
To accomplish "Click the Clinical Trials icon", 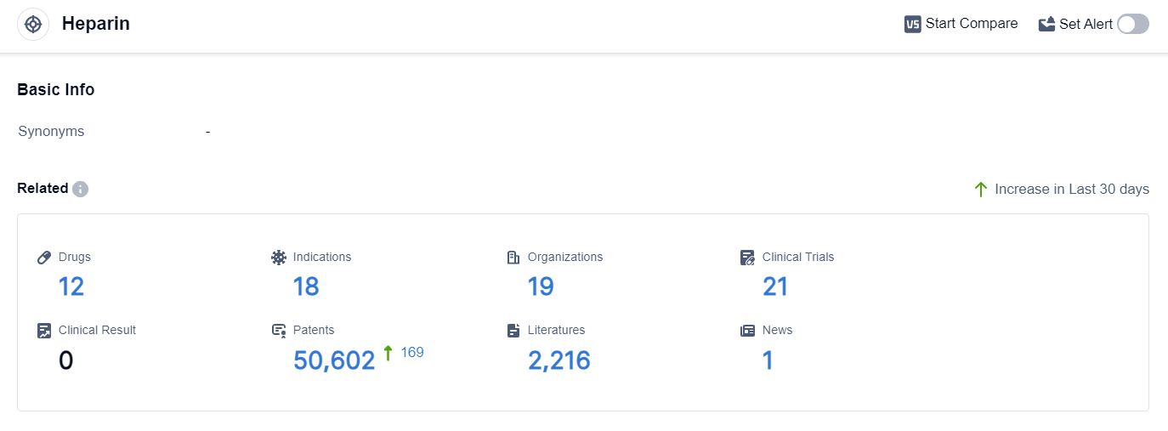I will pyautogui.click(x=747, y=258).
